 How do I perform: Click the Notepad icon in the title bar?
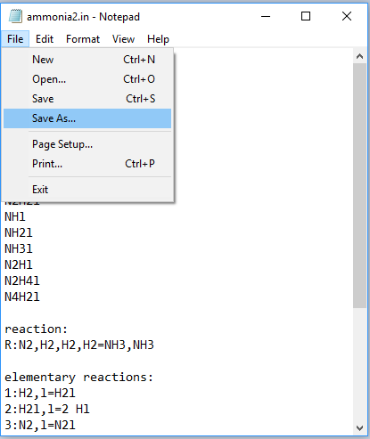[15, 16]
